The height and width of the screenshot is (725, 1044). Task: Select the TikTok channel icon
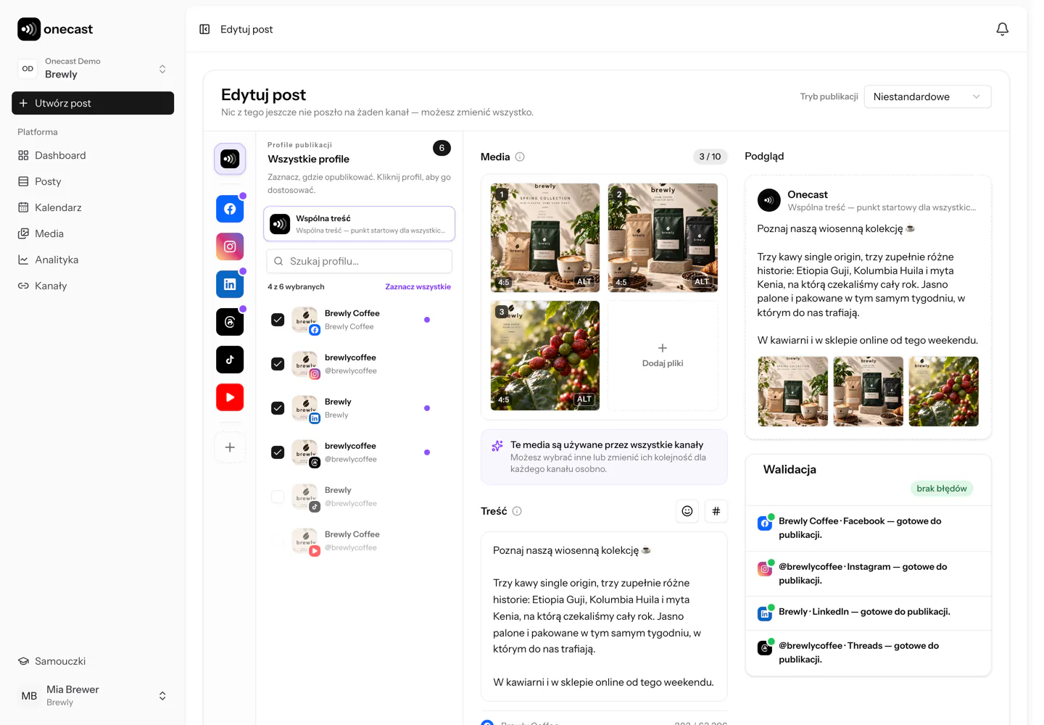pyautogui.click(x=230, y=360)
